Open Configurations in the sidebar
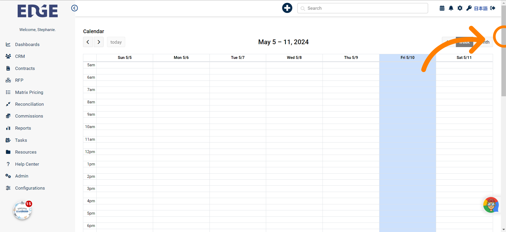 [x=30, y=188]
